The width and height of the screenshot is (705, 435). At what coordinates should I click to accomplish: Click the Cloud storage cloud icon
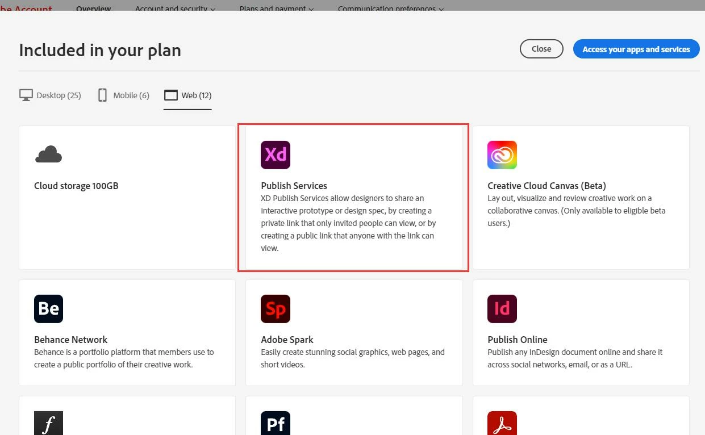tap(48, 154)
